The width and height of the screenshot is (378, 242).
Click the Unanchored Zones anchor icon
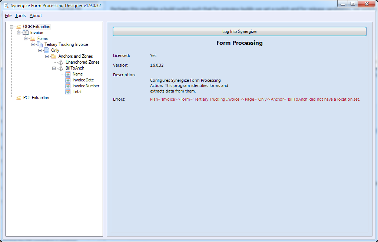click(61, 62)
